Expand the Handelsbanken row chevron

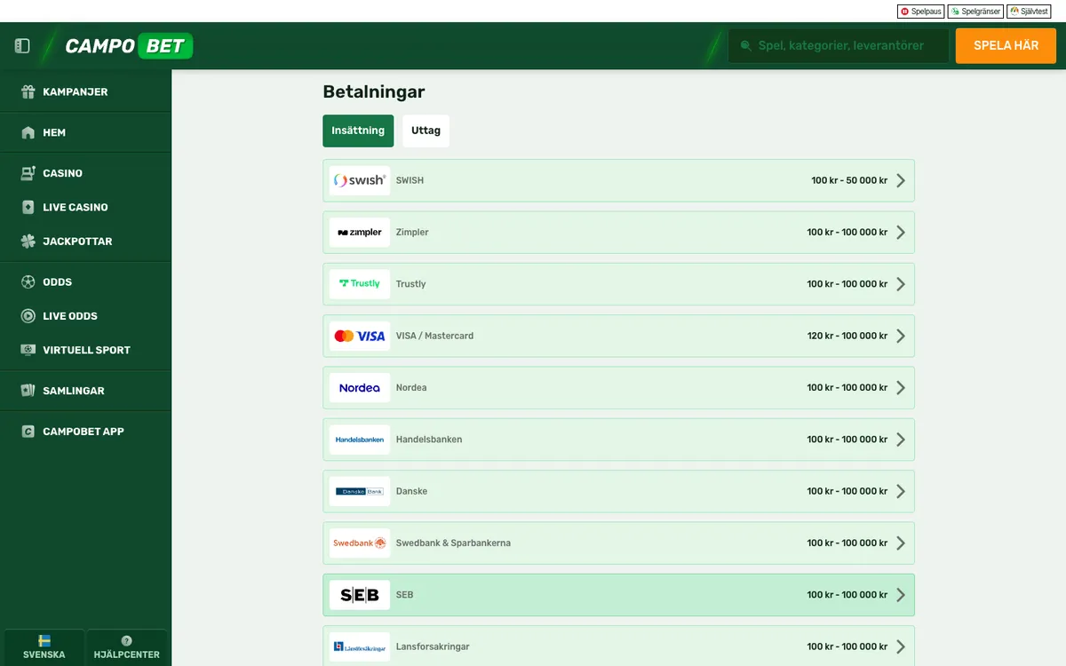click(x=901, y=440)
